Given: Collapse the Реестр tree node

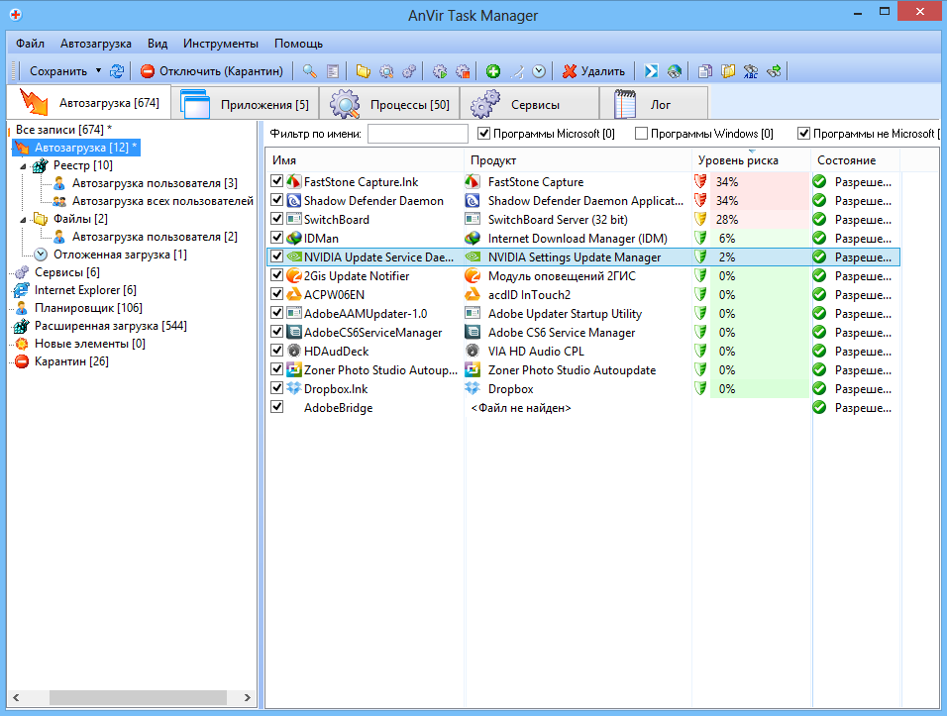Looking at the screenshot, I should coord(22,165).
